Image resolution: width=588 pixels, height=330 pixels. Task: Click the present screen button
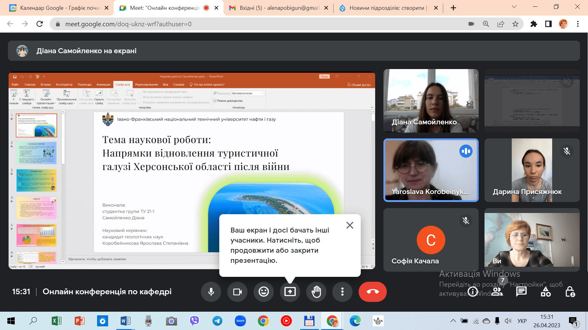(x=290, y=292)
